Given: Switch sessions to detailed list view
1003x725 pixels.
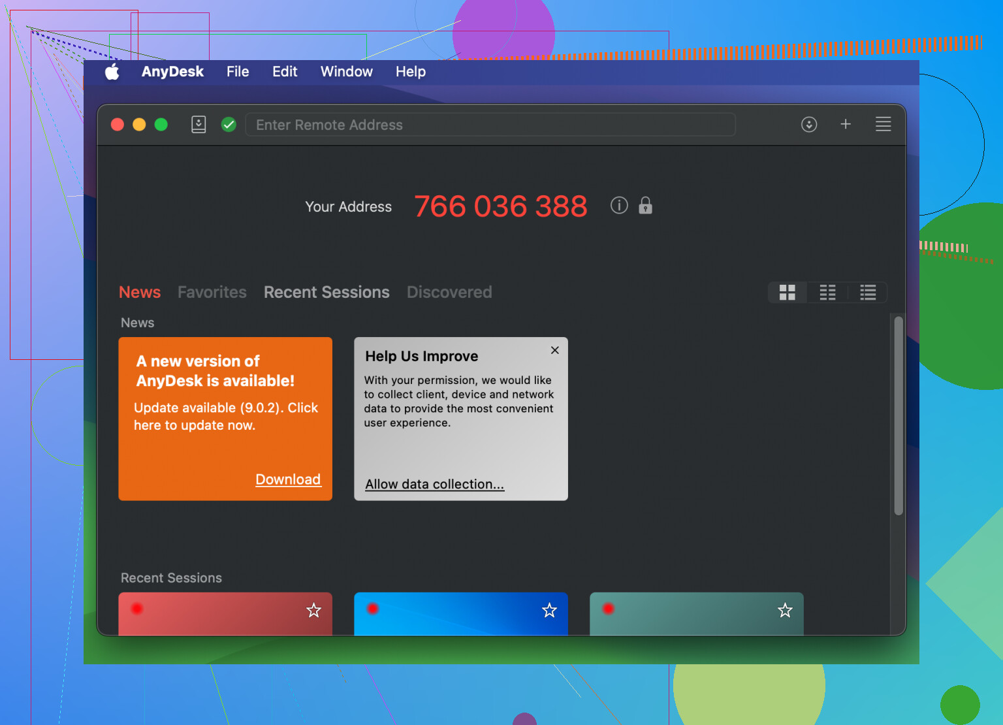Looking at the screenshot, I should click(868, 292).
